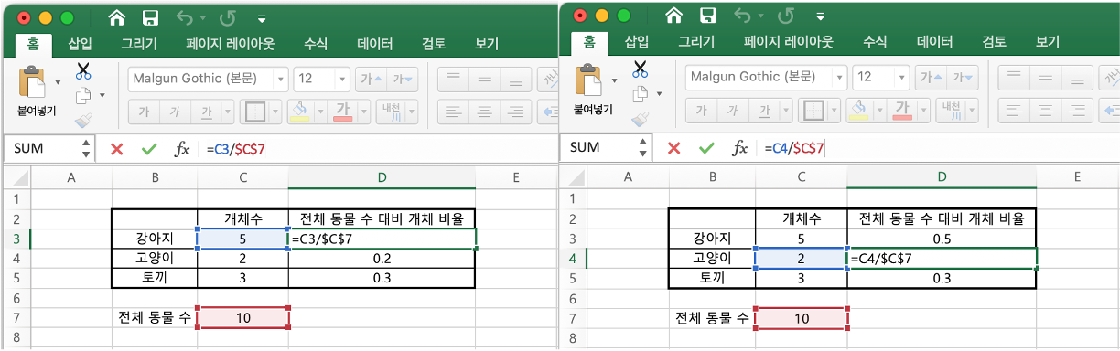The image size is (1120, 351).
Task: Confirm formula with green check in the right window
Action: pyautogui.click(x=706, y=147)
